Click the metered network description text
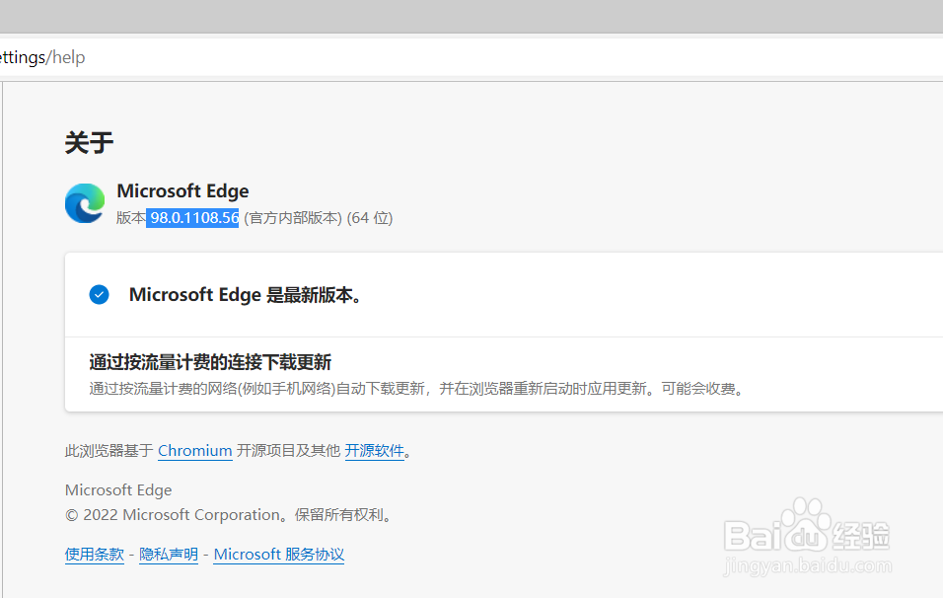This screenshot has width=943, height=598. [417, 389]
